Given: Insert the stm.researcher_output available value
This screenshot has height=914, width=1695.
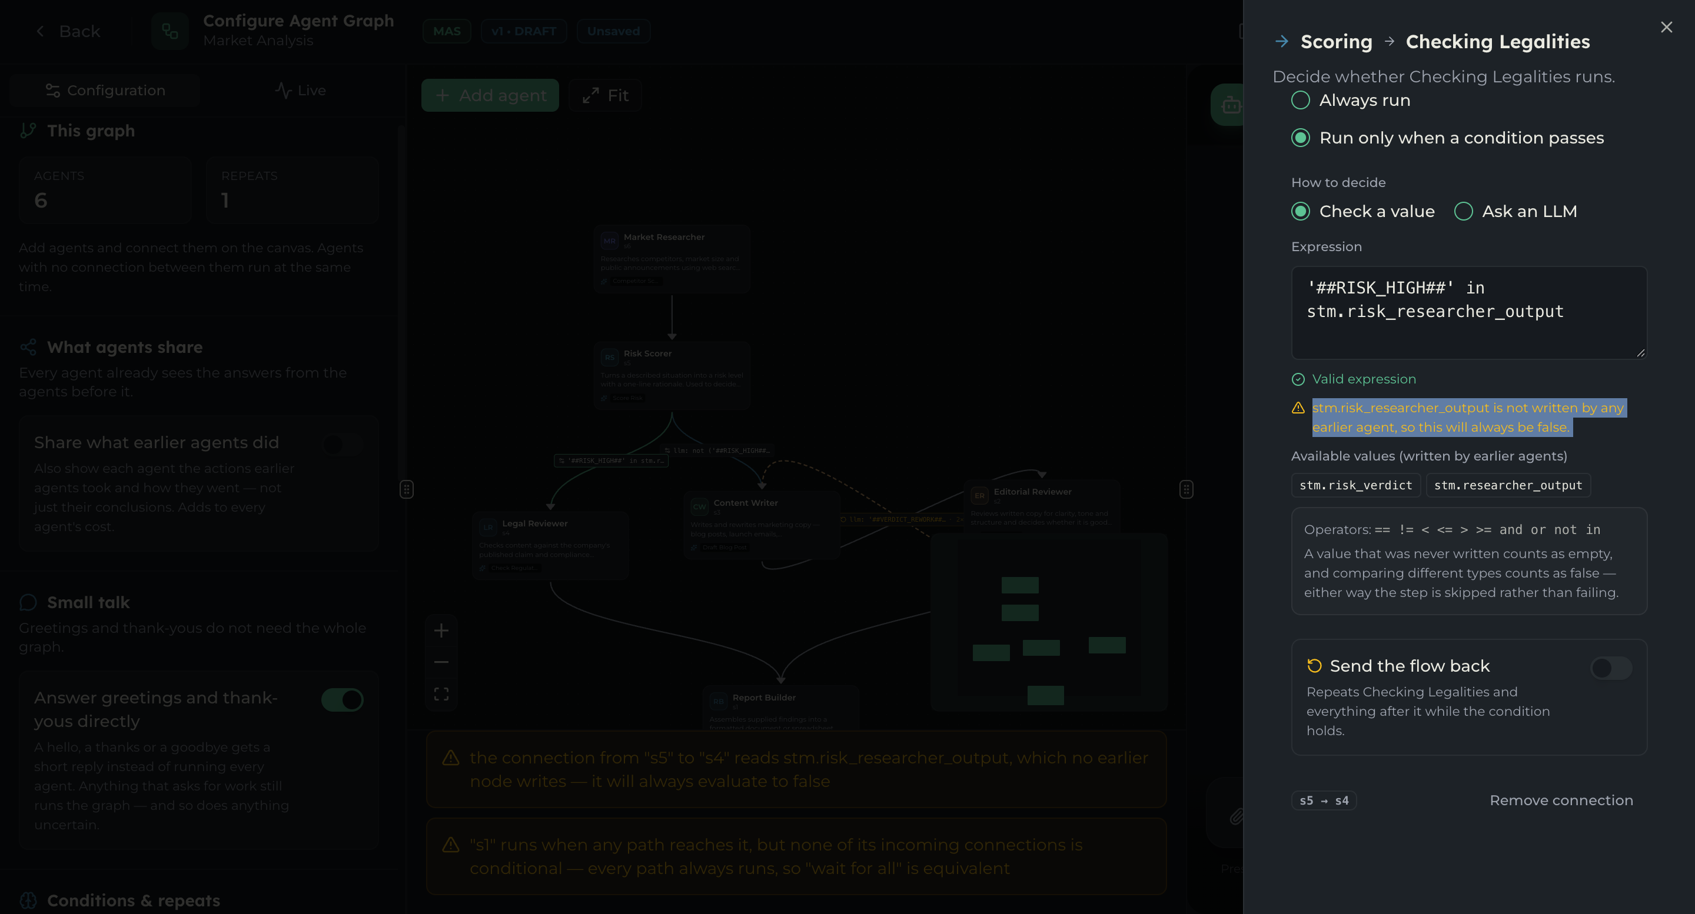Looking at the screenshot, I should click(x=1507, y=485).
